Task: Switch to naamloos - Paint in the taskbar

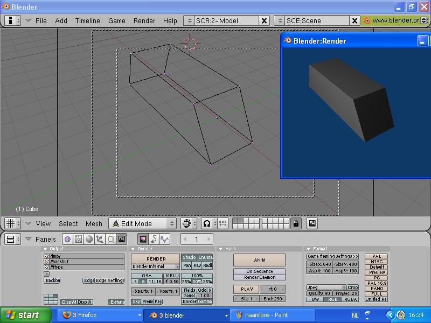Action: tap(272, 315)
